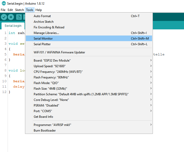Image resolution: width=184 pixels, height=152 pixels.
Task: Click the New sketch document icon
Action: [x=19, y=17]
